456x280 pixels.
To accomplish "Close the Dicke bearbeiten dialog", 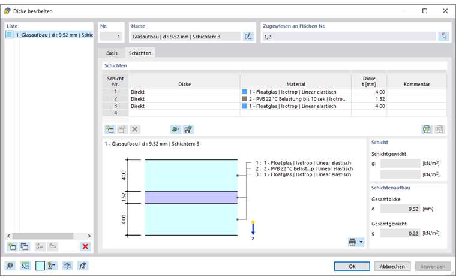I will 445,11.
